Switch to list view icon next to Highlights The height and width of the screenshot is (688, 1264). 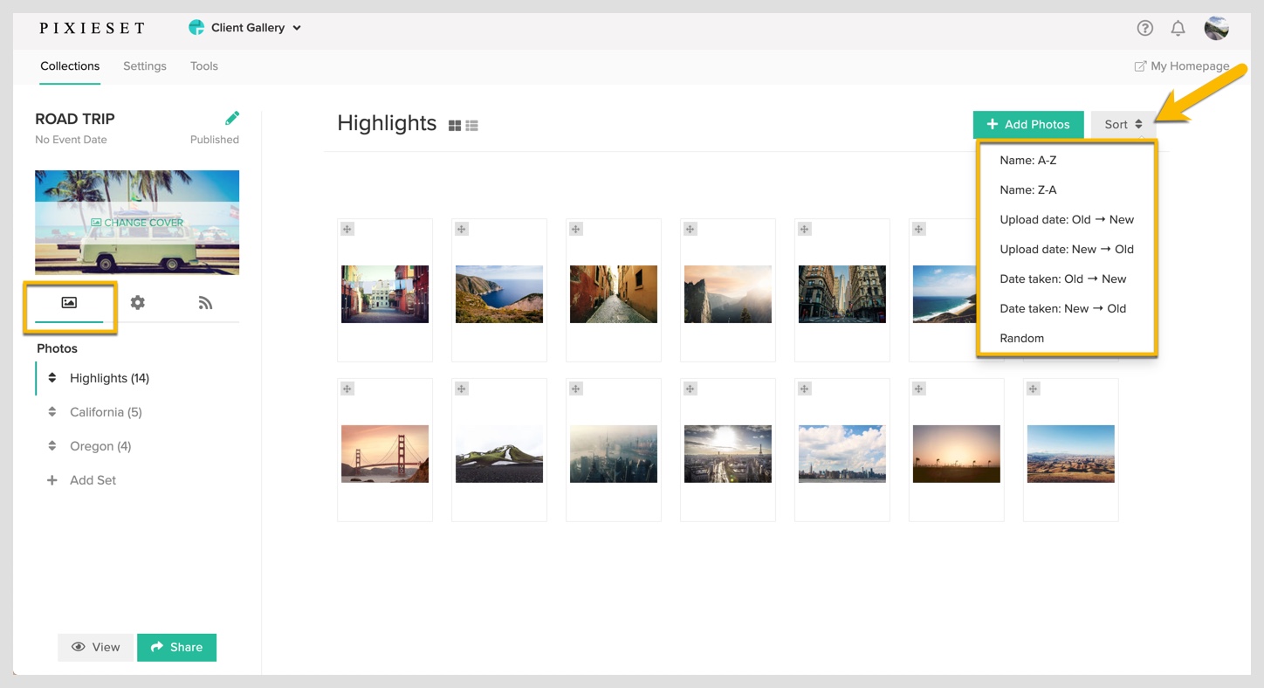point(471,126)
